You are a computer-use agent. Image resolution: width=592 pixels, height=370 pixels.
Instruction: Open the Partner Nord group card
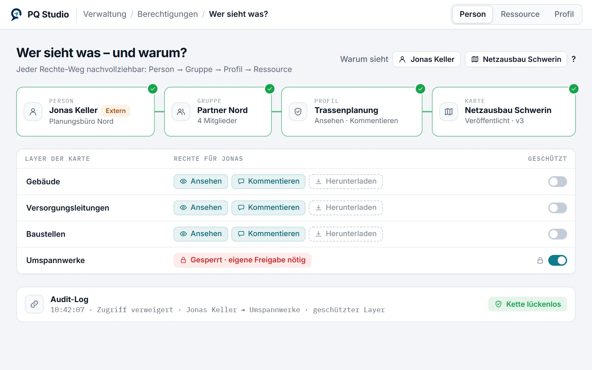click(218, 112)
